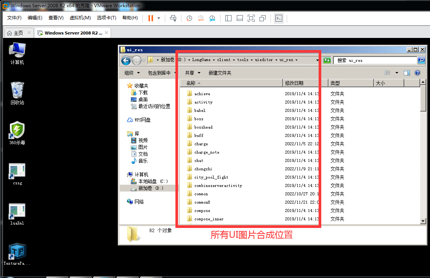
Task: Open the recent pages dropdown next to forward button
Action: point(144,61)
